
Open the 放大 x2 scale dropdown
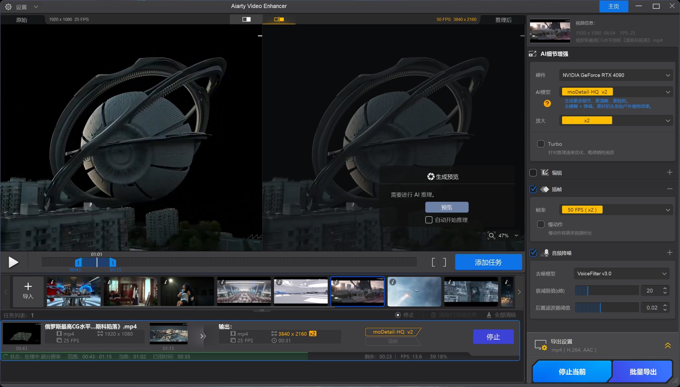coord(616,121)
